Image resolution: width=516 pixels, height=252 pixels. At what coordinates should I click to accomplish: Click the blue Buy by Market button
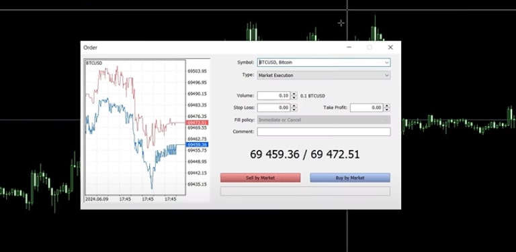(x=350, y=178)
